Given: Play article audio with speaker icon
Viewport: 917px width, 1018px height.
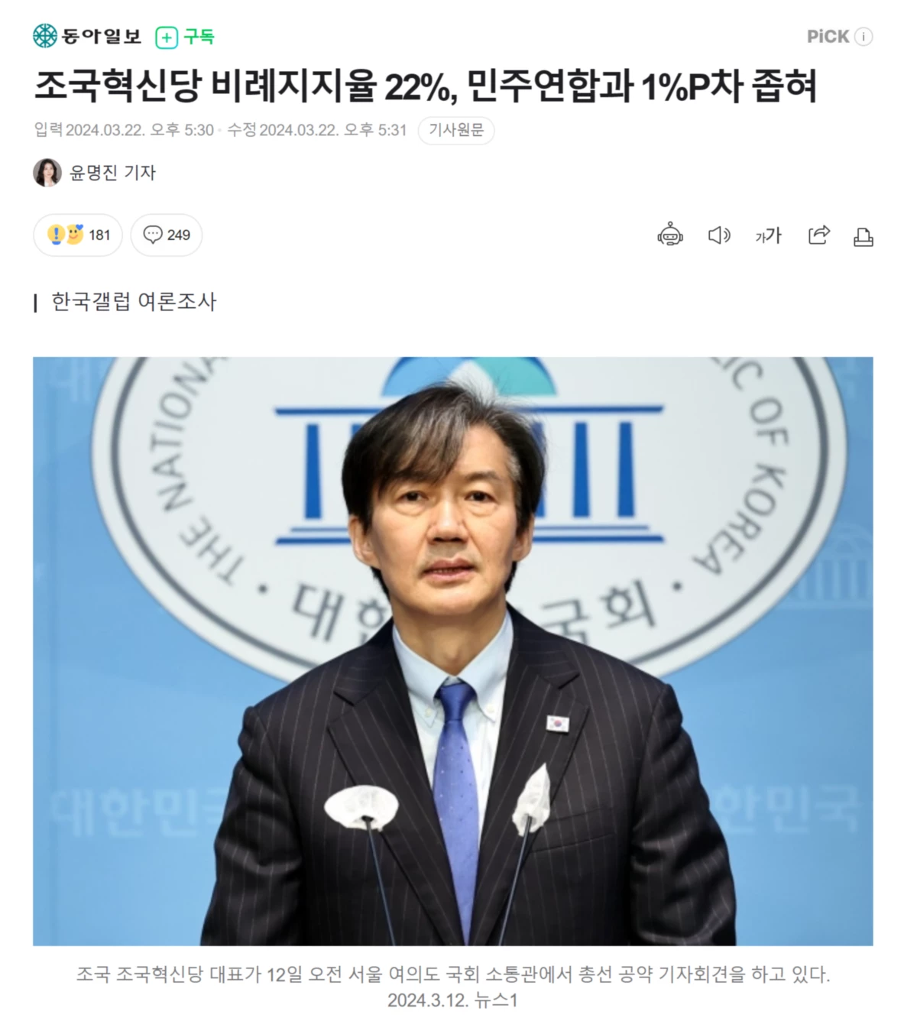Looking at the screenshot, I should point(719,235).
